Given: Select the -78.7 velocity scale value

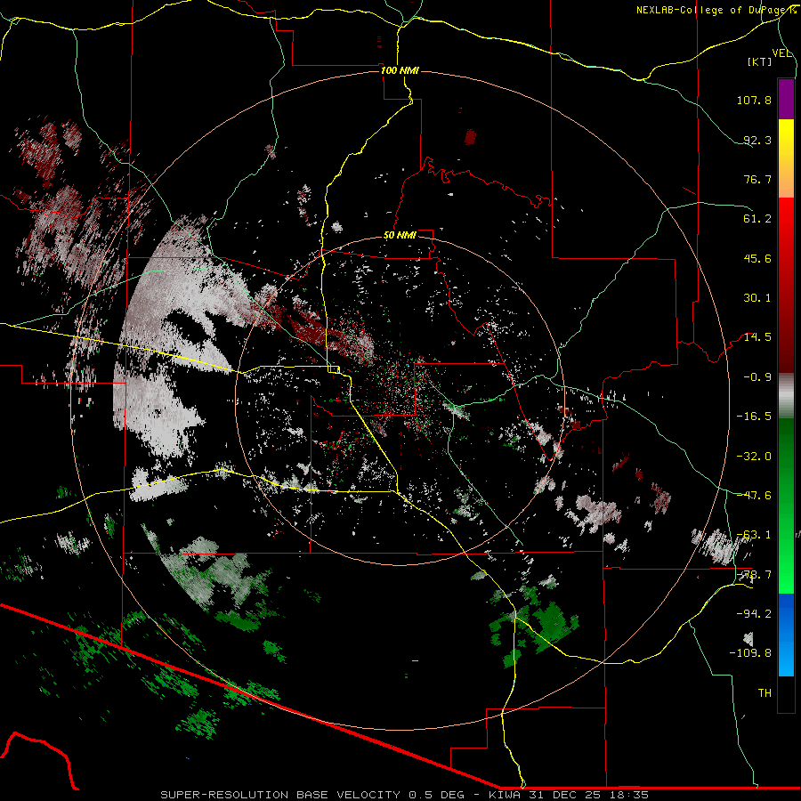Looking at the screenshot, I should click(754, 575).
